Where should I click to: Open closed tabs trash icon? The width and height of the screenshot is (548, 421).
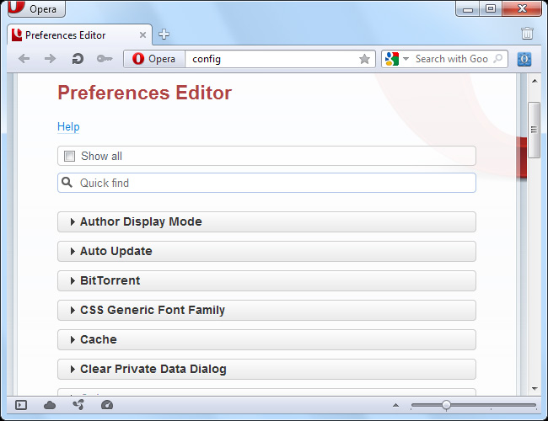coord(527,35)
